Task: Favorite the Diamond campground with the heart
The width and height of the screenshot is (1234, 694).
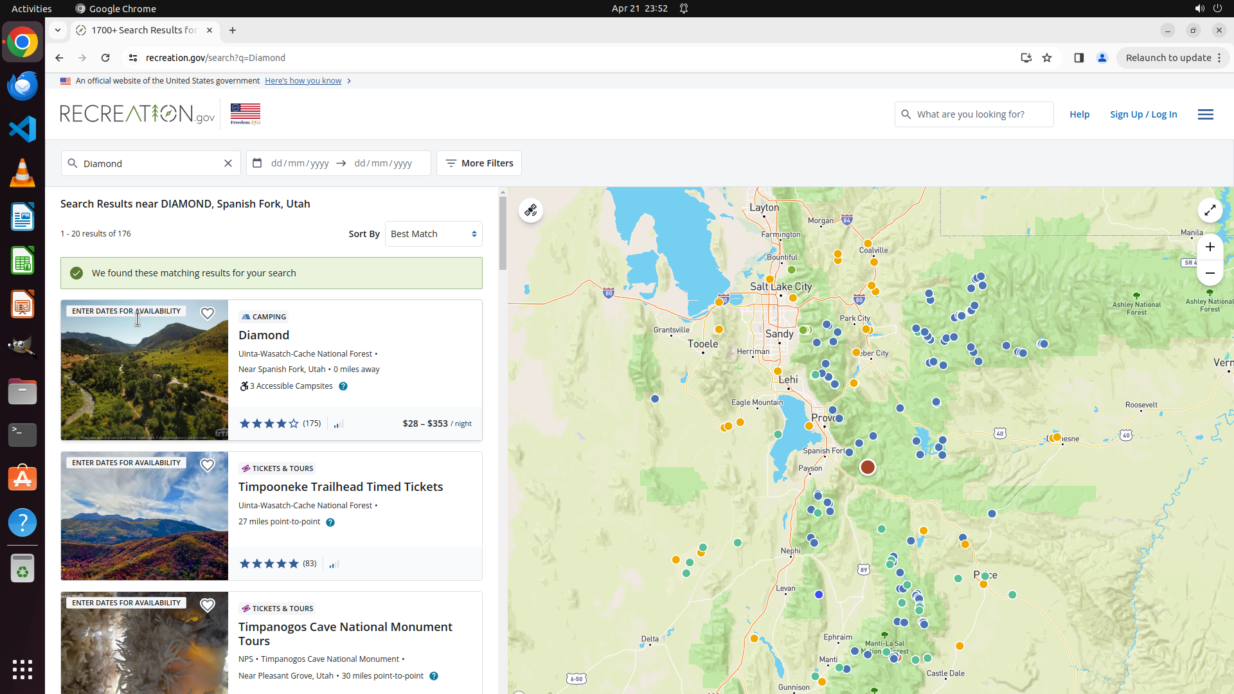Action: tap(207, 314)
